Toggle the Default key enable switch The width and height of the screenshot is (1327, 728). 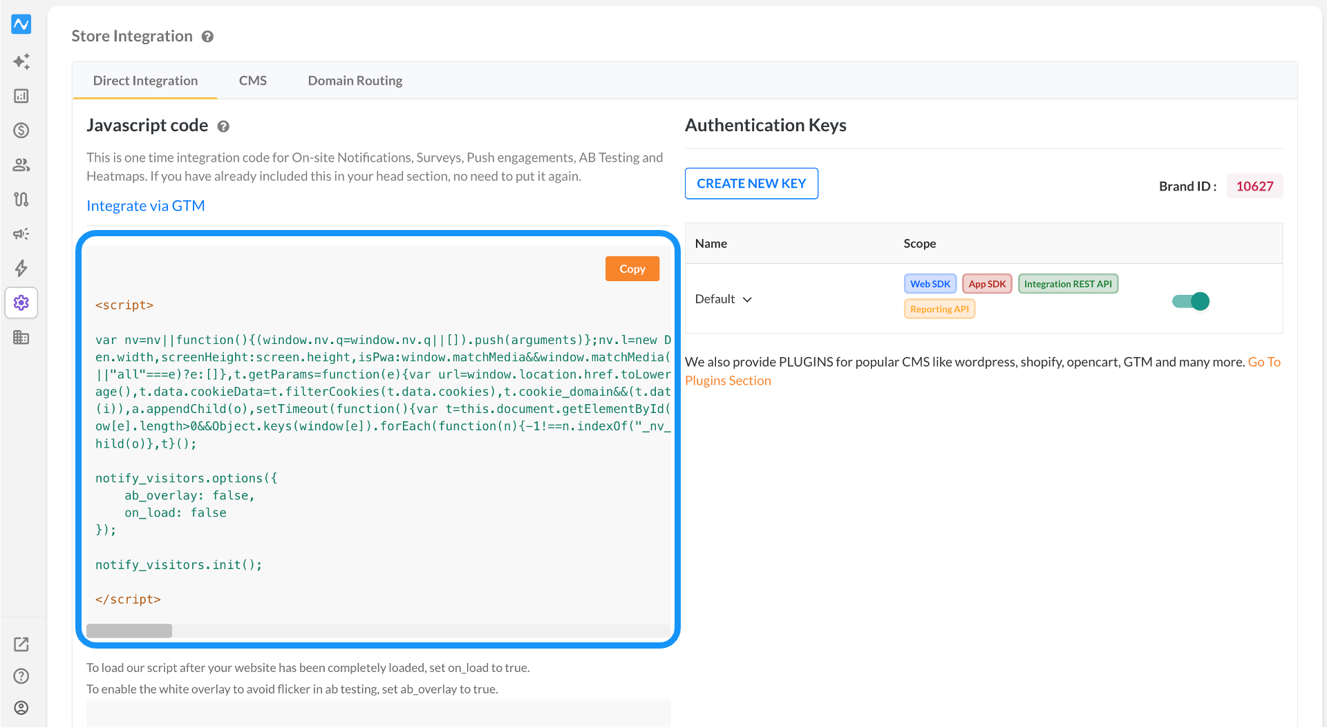point(1191,301)
